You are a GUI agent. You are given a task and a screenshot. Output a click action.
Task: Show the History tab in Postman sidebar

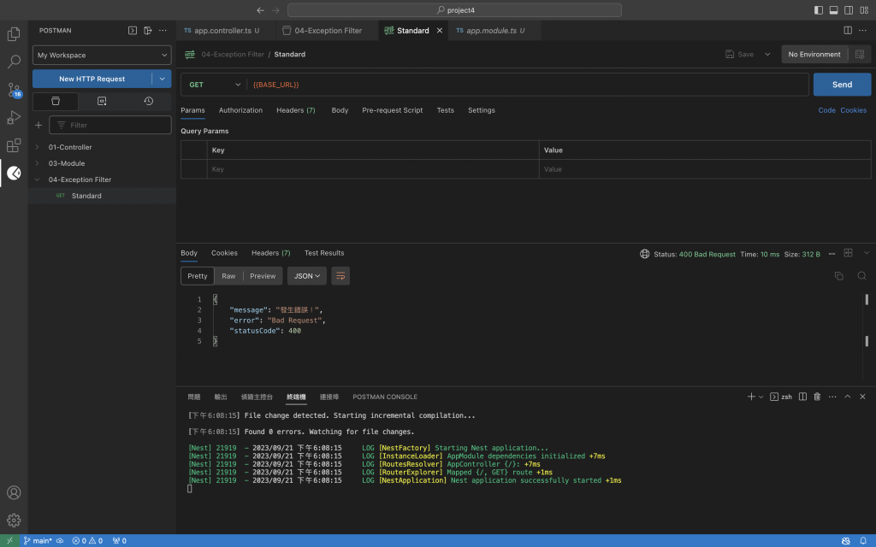[x=148, y=101]
